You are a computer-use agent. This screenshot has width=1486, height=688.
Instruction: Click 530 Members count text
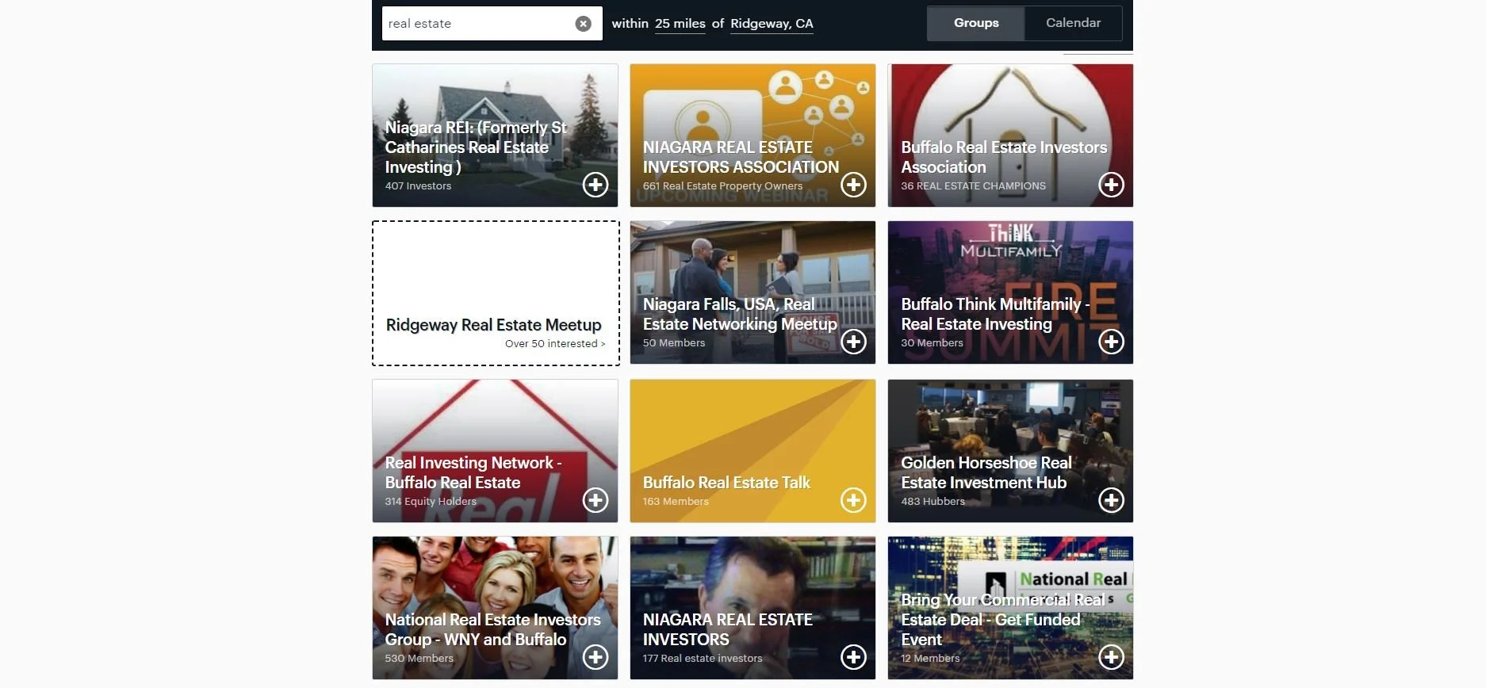click(419, 659)
